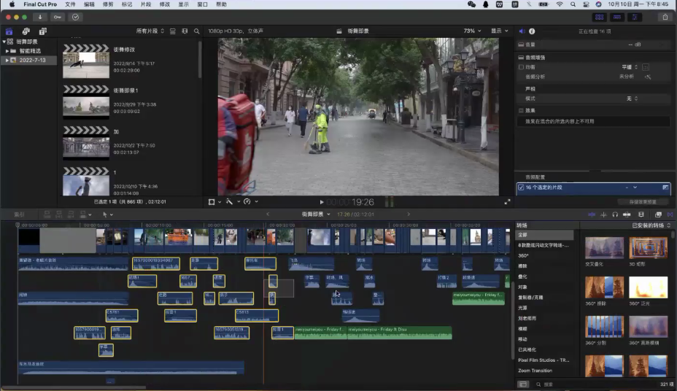This screenshot has height=391, width=677.
Task: Expand the 2022-7-13 event
Action: (7, 61)
